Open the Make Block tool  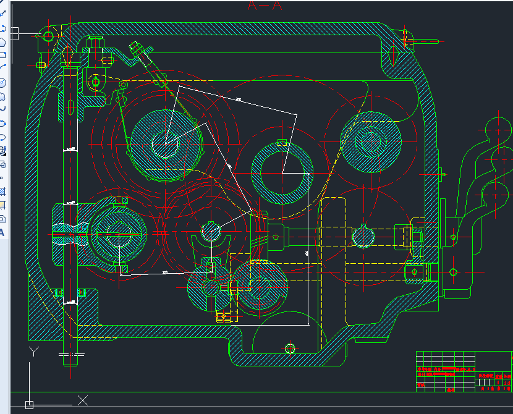2,164
